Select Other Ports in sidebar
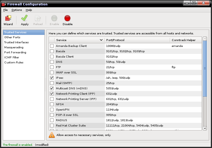 [x=24, y=37]
